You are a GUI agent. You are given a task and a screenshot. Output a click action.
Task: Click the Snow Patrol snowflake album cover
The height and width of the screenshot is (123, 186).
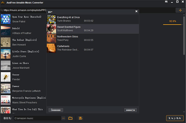coord(6,19)
